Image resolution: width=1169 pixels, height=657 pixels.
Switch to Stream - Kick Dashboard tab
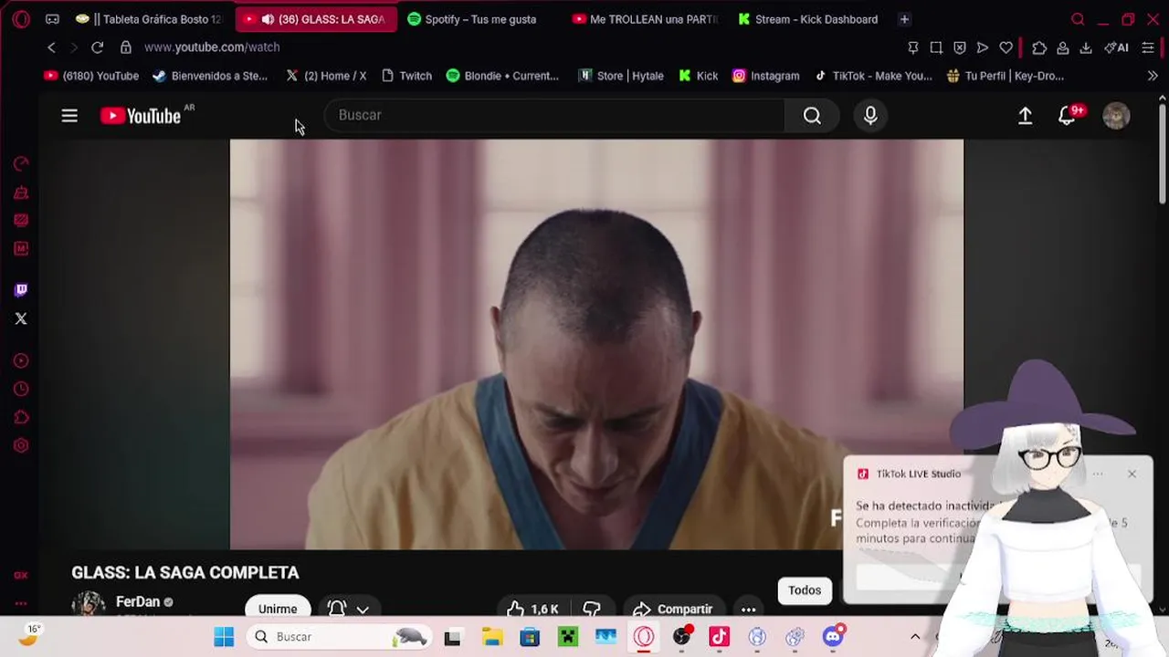pyautogui.click(x=808, y=19)
